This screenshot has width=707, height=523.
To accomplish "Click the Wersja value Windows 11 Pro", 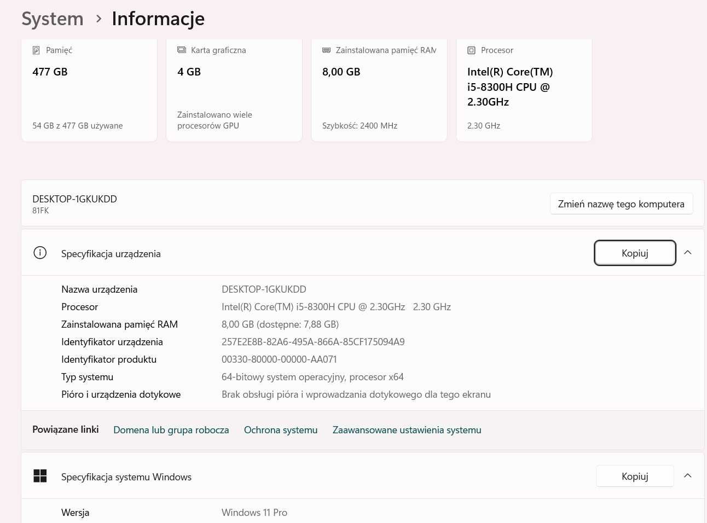I will [x=254, y=513].
